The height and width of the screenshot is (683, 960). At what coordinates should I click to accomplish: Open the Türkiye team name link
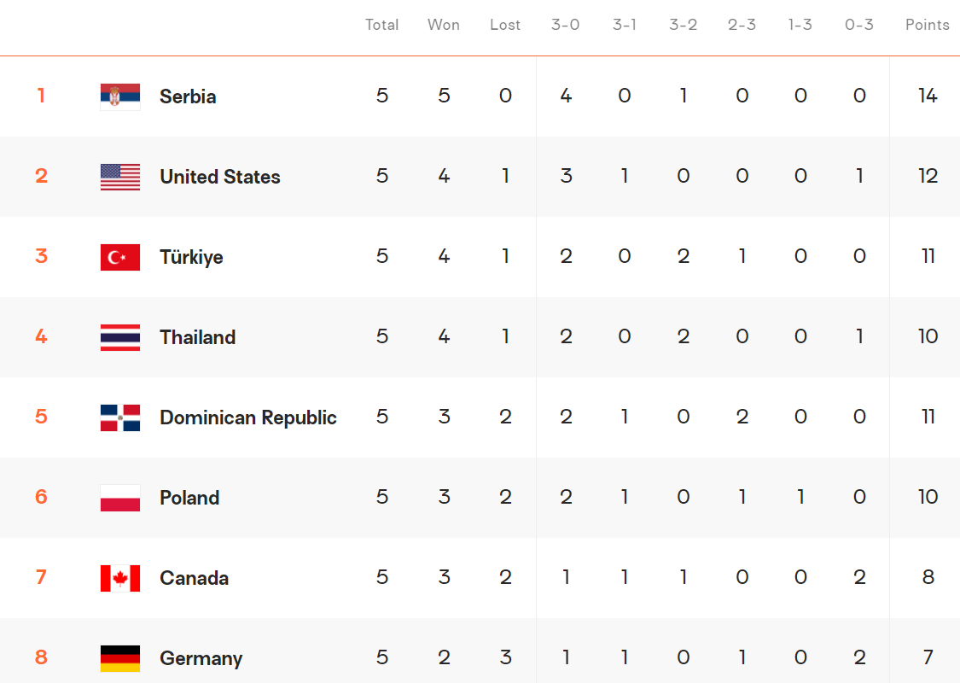click(x=191, y=257)
